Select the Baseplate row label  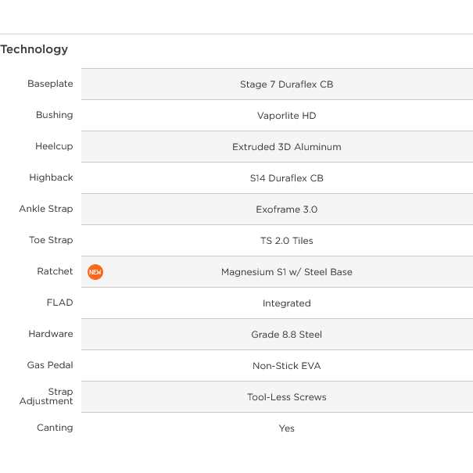pos(50,84)
